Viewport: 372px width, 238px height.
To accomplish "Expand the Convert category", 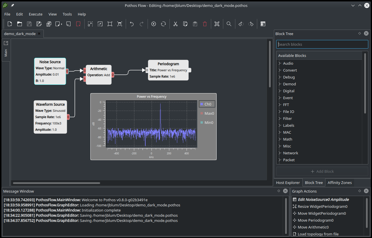I will 280,70.
